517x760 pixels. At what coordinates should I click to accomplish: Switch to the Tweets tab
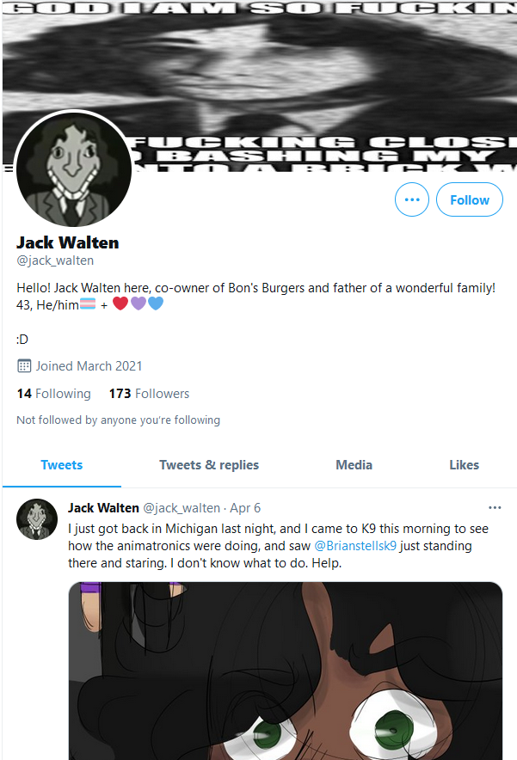pos(62,465)
